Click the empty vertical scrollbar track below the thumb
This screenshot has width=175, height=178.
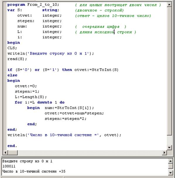(169, 140)
